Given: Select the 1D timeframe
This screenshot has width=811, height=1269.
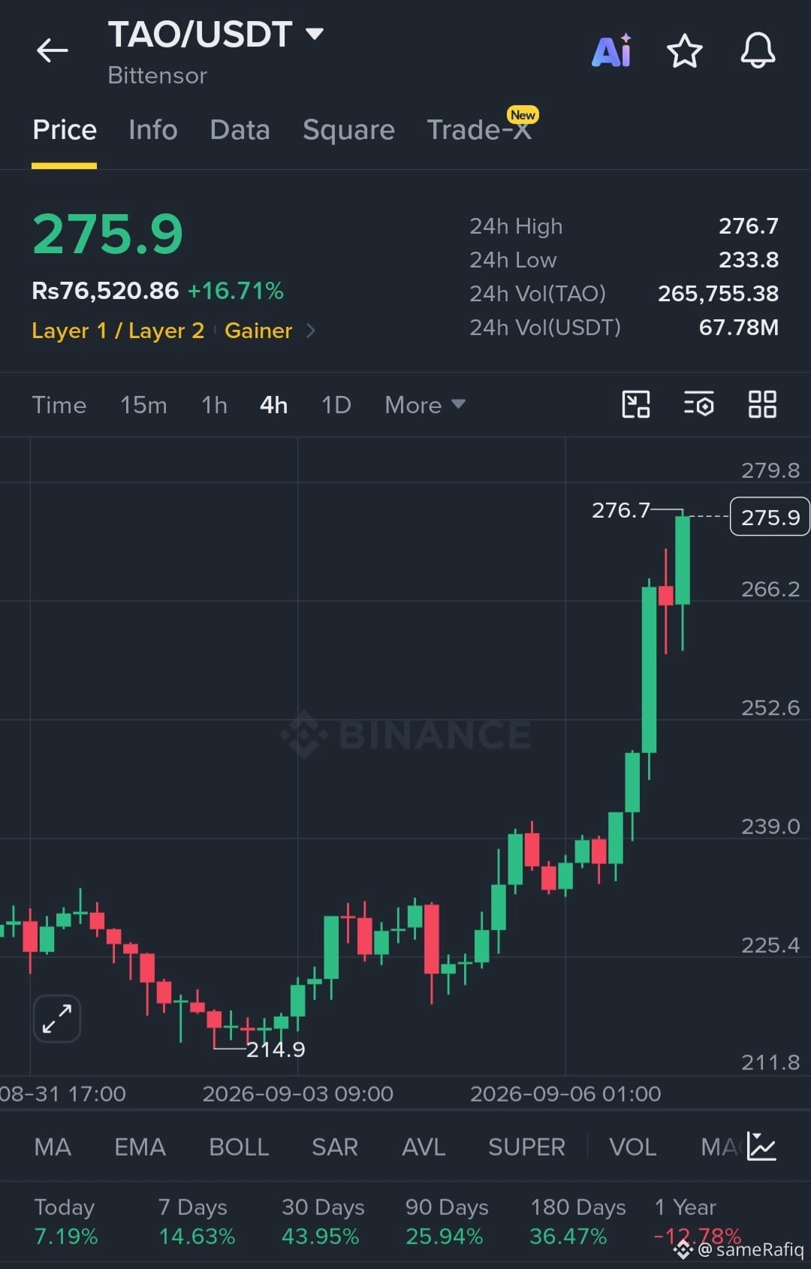Looking at the screenshot, I should 336,405.
